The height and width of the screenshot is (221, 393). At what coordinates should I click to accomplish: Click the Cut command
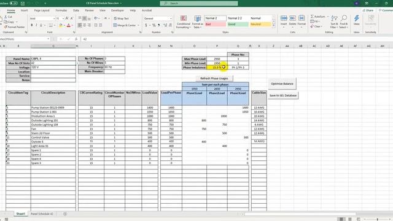tap(8, 17)
